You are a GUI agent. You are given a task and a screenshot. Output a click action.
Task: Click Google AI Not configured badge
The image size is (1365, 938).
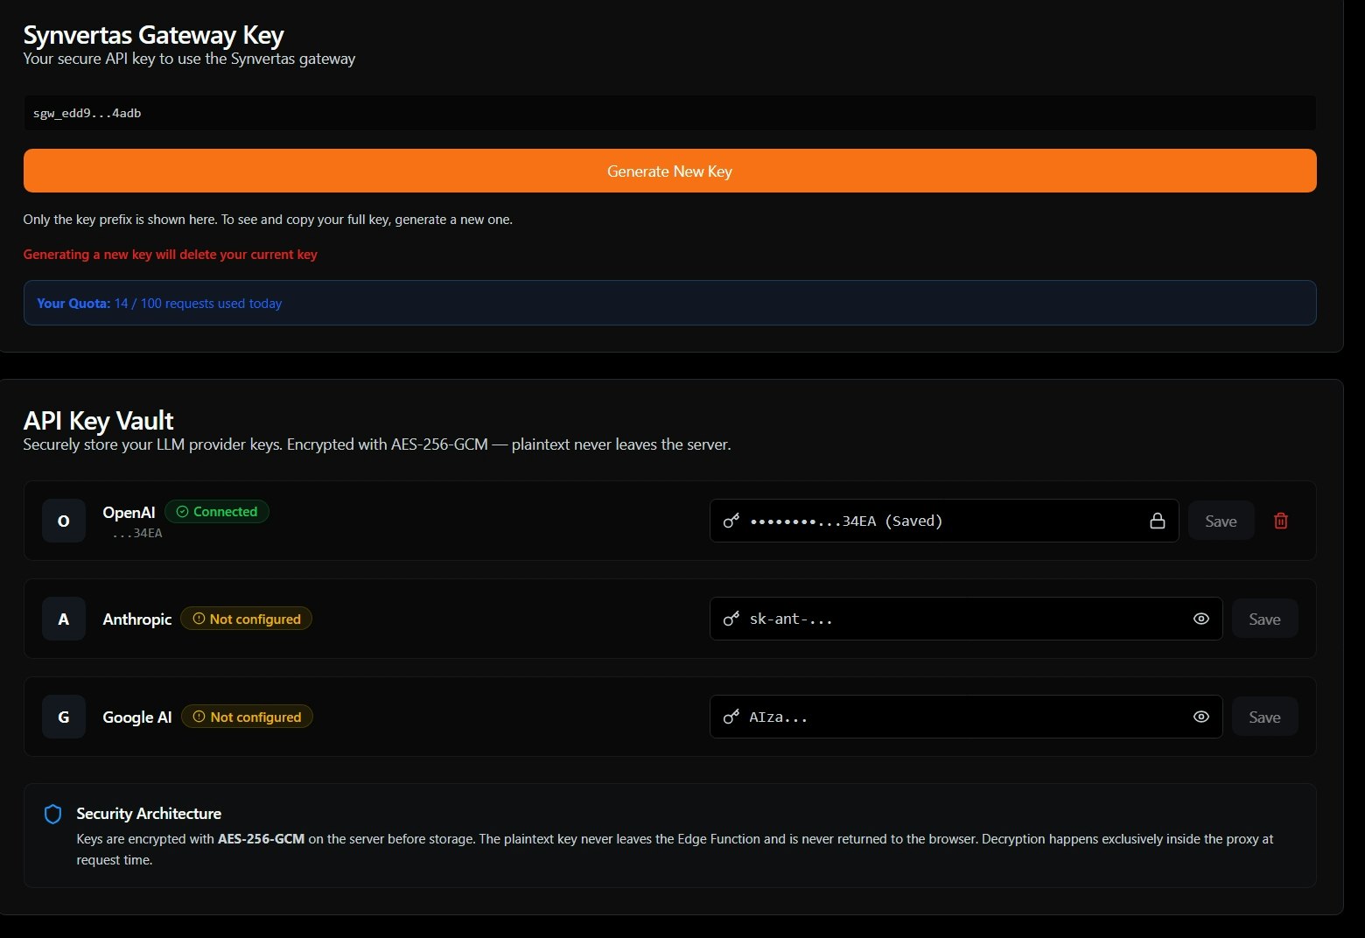pos(247,717)
